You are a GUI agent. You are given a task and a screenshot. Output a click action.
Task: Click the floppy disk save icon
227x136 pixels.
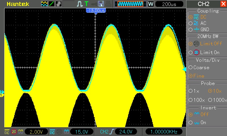click(x=101, y=4)
